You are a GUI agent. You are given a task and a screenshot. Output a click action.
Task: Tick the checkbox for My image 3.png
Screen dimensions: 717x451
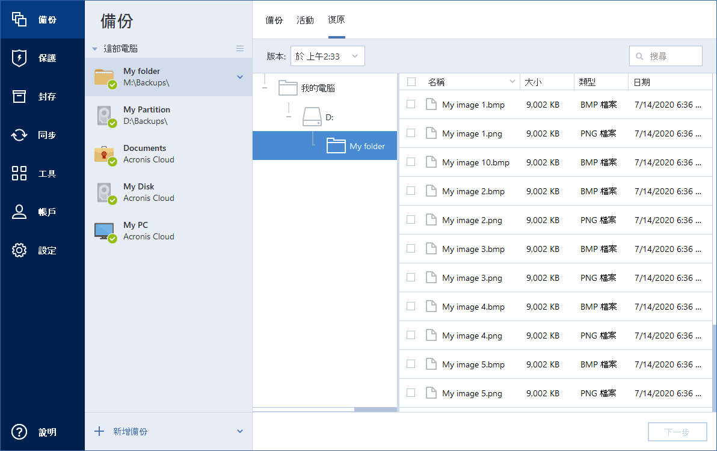(411, 277)
